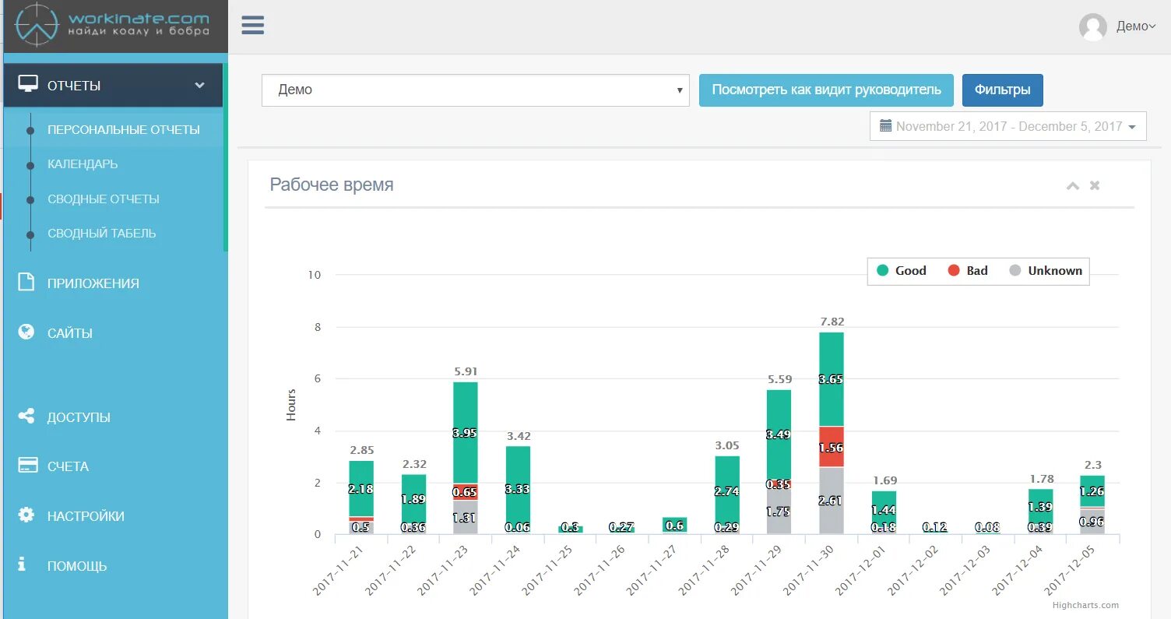Click the Доступы share icon

tap(26, 416)
